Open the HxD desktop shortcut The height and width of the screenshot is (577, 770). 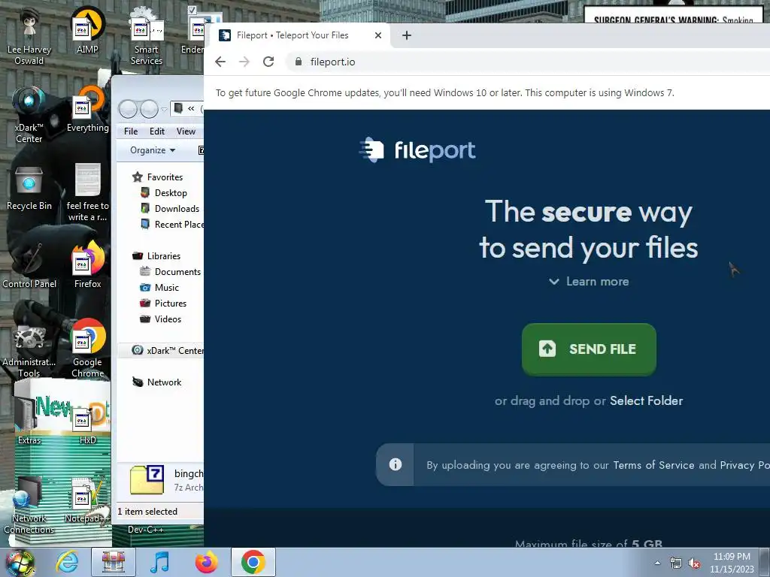coord(87,424)
